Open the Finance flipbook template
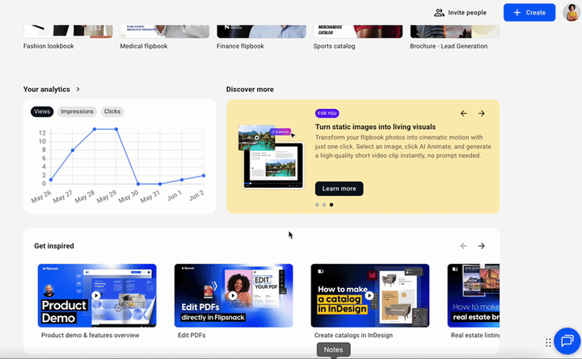 pos(261,31)
